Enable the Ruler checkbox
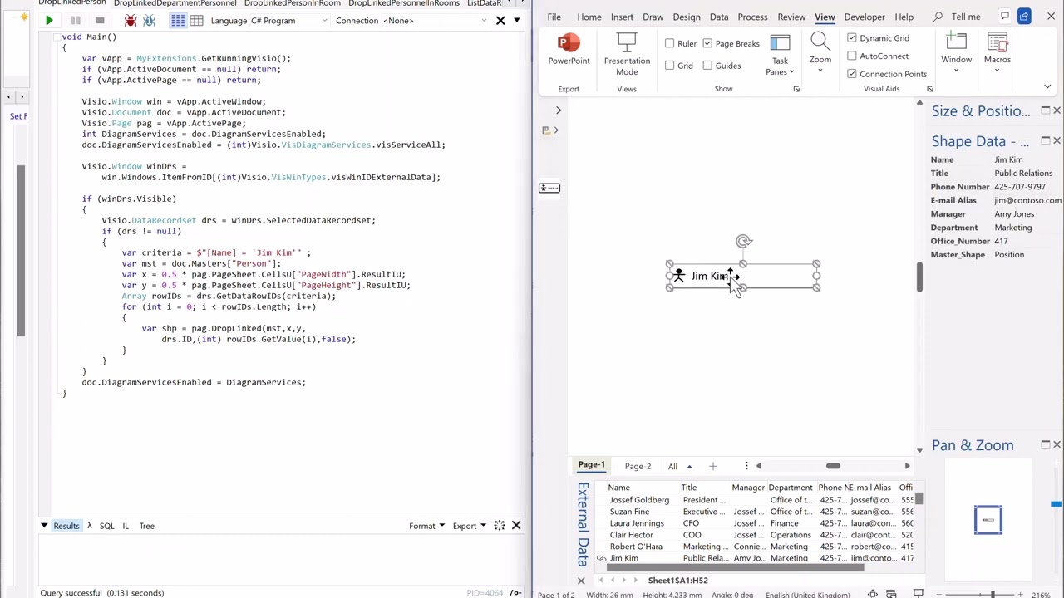Image resolution: width=1064 pixels, height=598 pixels. point(670,43)
